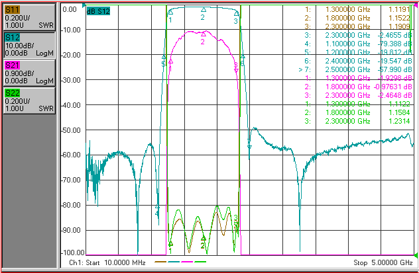This screenshot has height=273, width=419.
Task: Click the 0.900dB/ scale value under S21
Action: click(19, 73)
